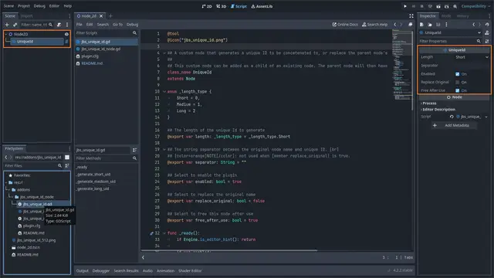The width and height of the screenshot is (494, 278).
Task: Attach script icon in Scene dock
Action: click(x=59, y=25)
